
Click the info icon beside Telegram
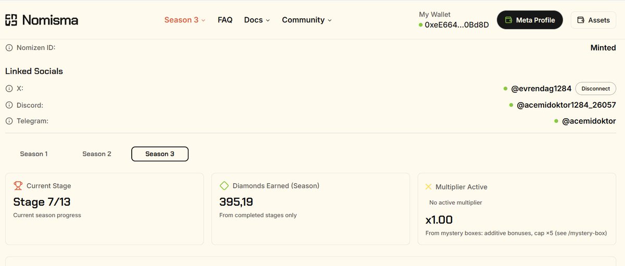click(x=9, y=121)
